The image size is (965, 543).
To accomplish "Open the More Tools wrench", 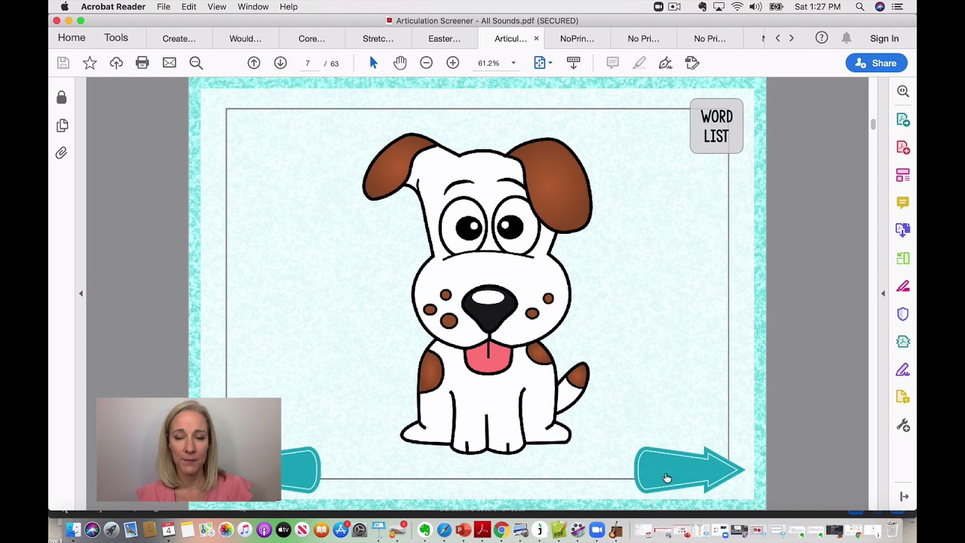I will [x=903, y=425].
